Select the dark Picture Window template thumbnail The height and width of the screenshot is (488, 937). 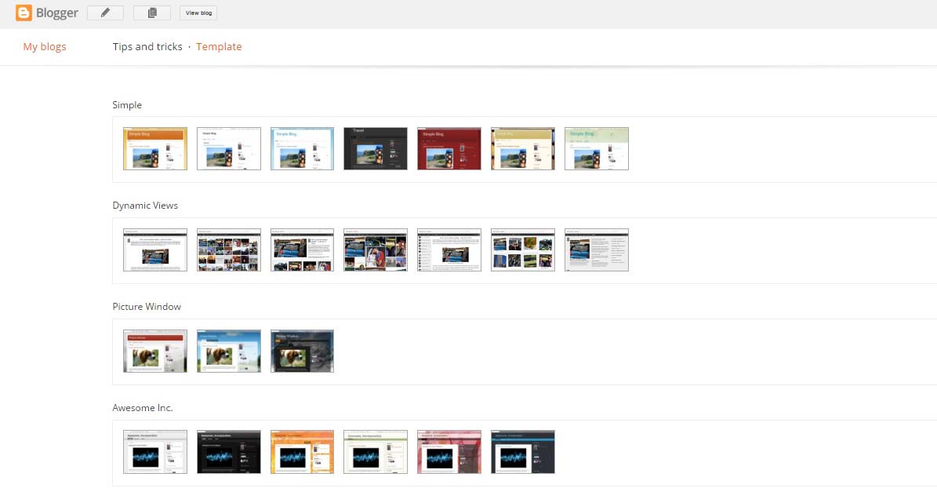coord(302,351)
